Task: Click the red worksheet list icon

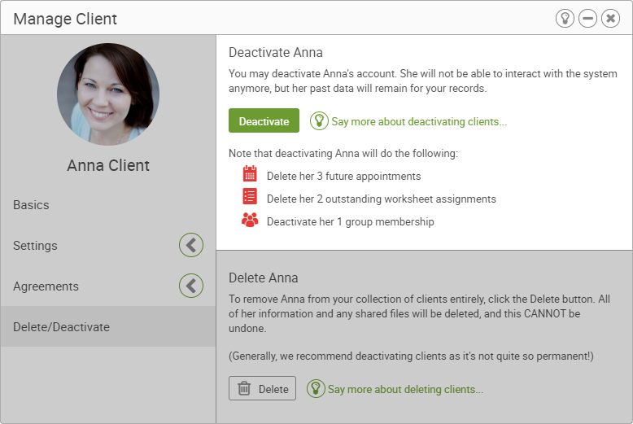Action: pyautogui.click(x=250, y=196)
